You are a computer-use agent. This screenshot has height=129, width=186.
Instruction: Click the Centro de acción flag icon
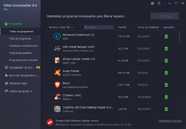(x=6, y=91)
